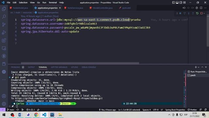Open the Selection menu
The height and width of the screenshot is (118, 209).
click(x=23, y=3)
